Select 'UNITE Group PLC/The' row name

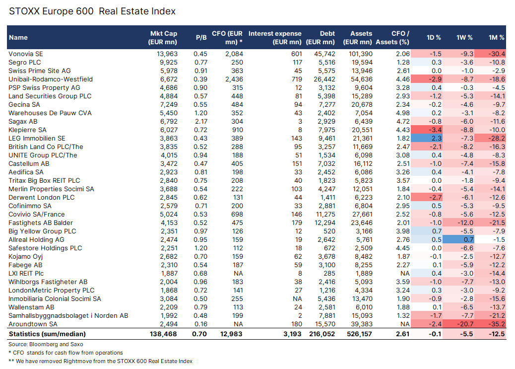click(x=43, y=155)
